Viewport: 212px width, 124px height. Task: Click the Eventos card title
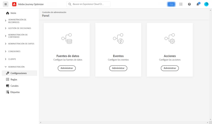pyautogui.click(x=118, y=56)
